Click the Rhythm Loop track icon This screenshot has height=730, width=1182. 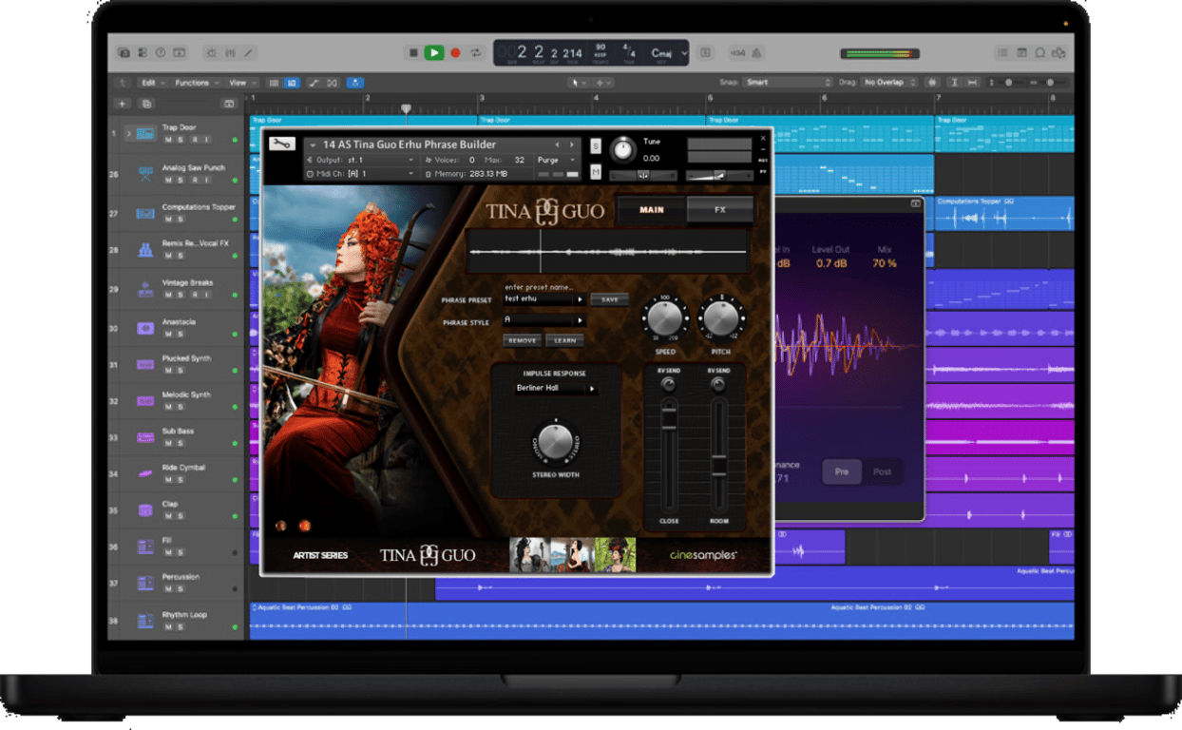[145, 621]
